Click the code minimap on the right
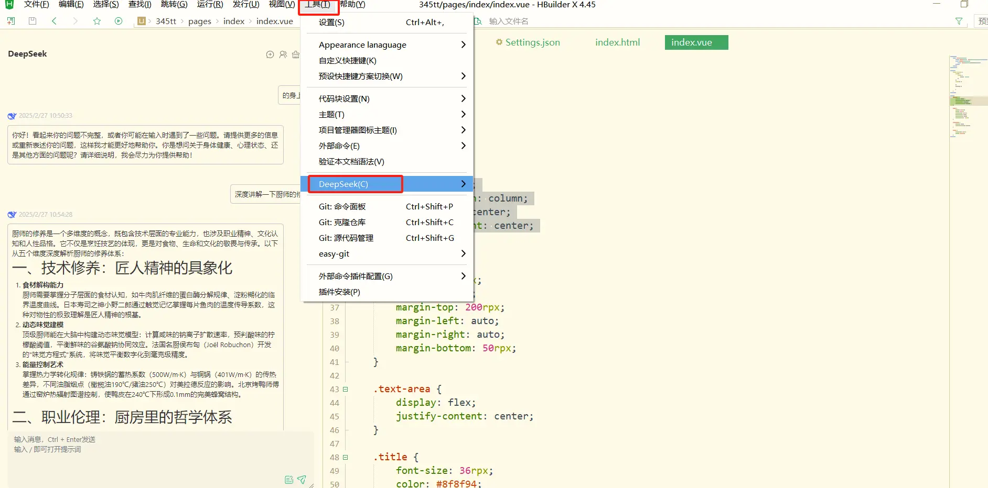988x488 pixels. click(x=968, y=97)
